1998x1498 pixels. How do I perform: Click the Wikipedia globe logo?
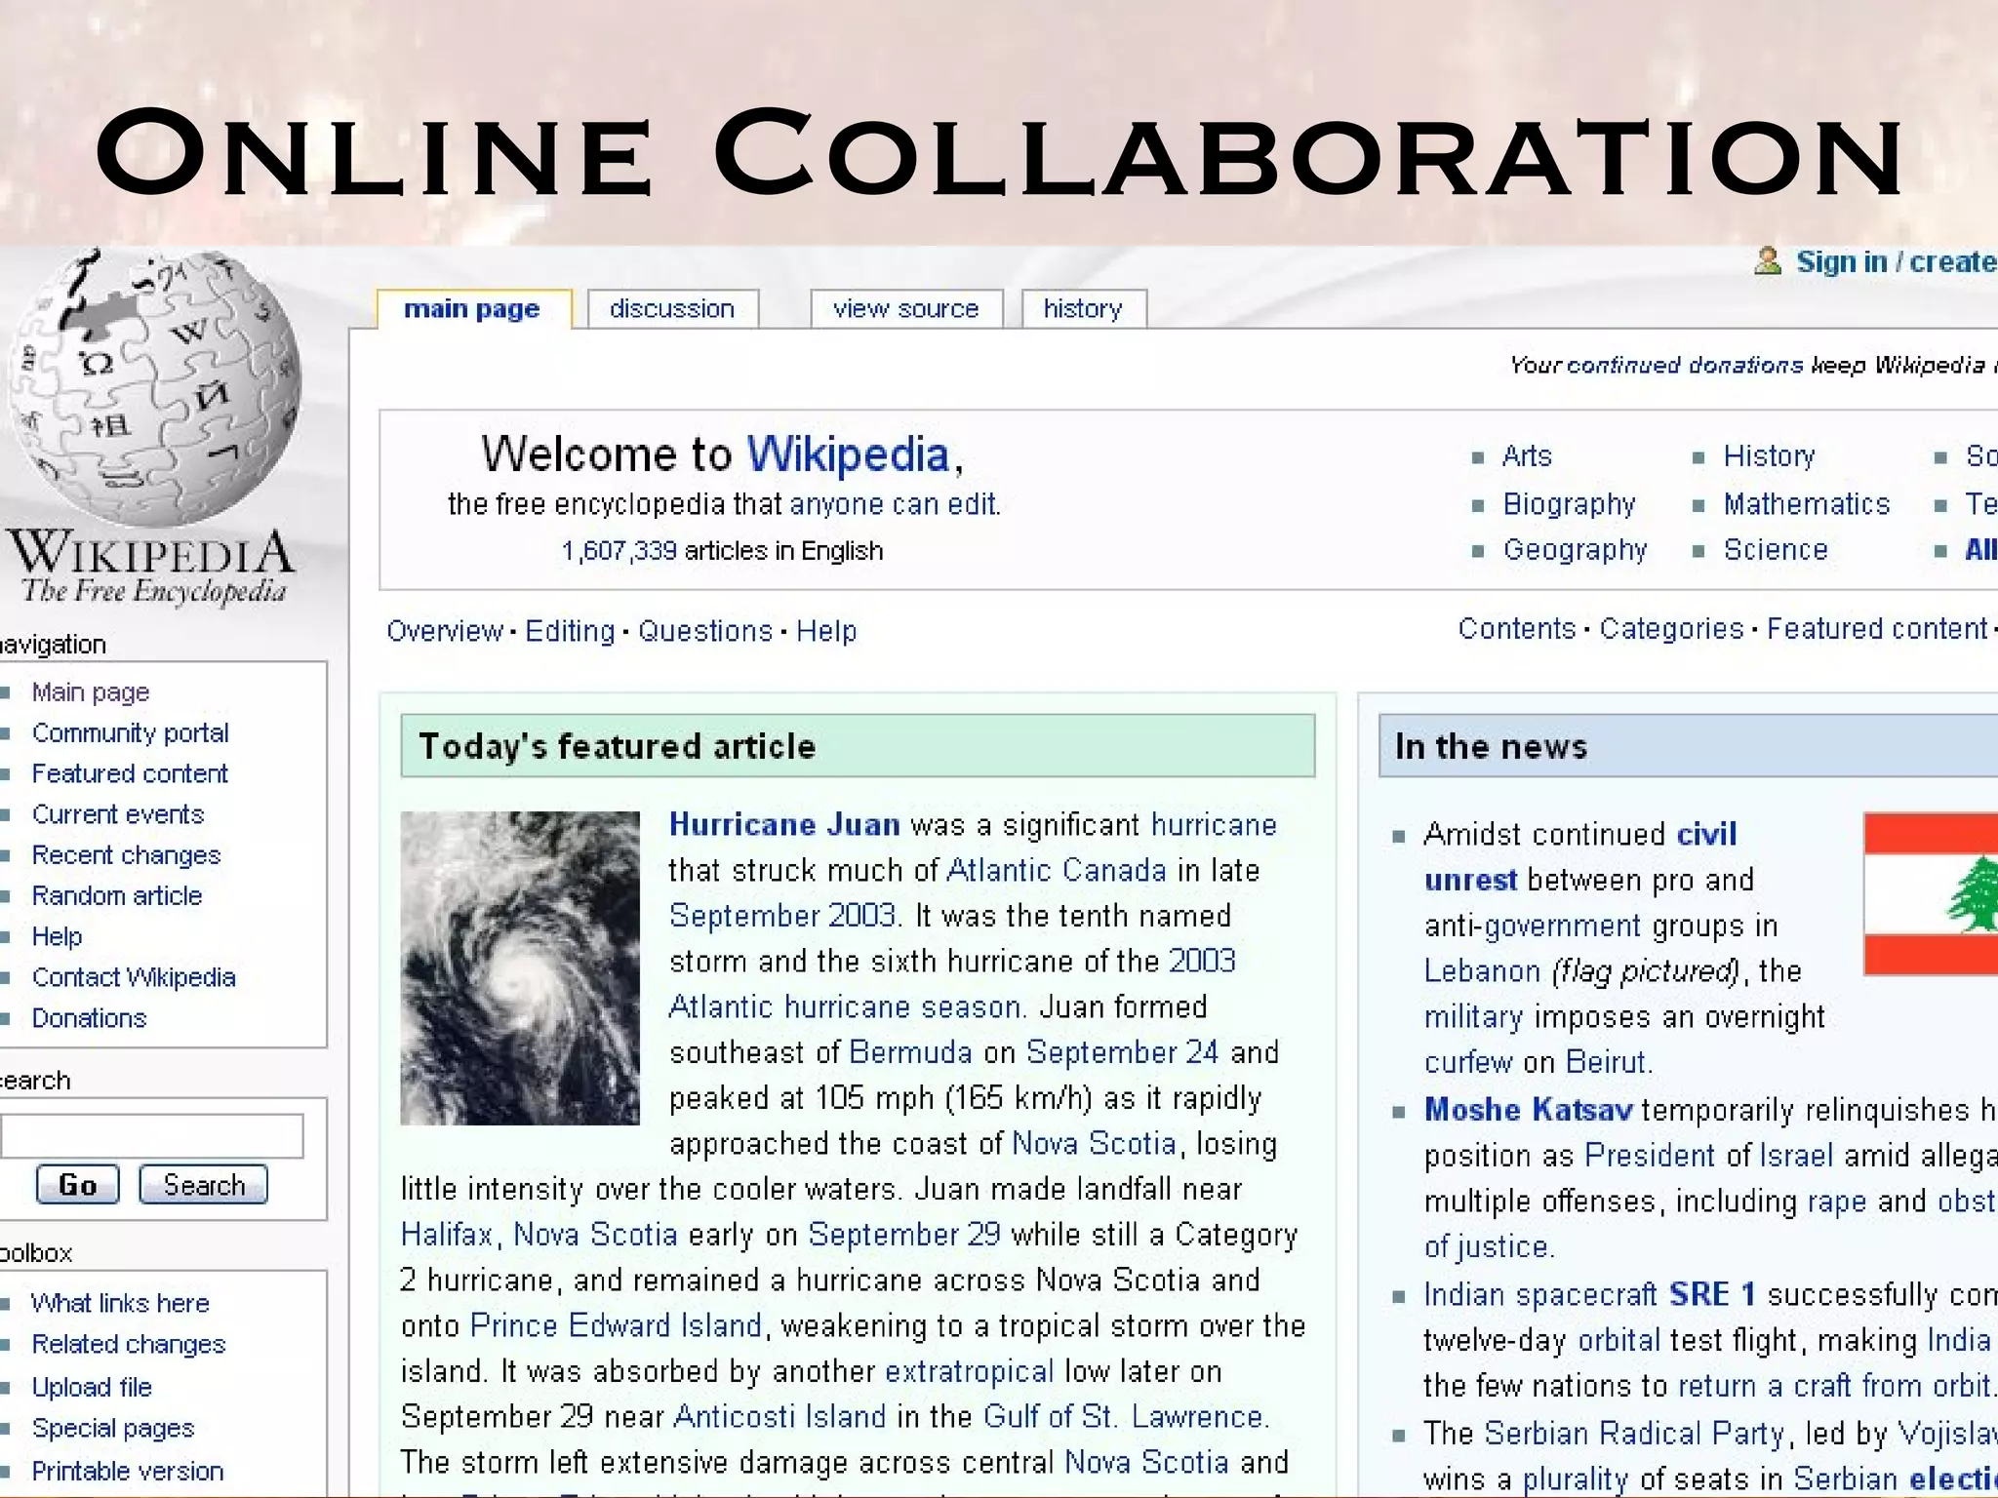[154, 388]
